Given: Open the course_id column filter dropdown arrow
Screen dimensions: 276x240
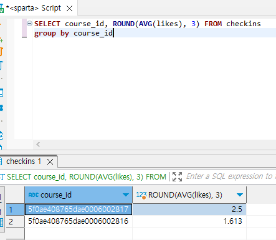Looking at the screenshot, I should [x=126, y=195].
